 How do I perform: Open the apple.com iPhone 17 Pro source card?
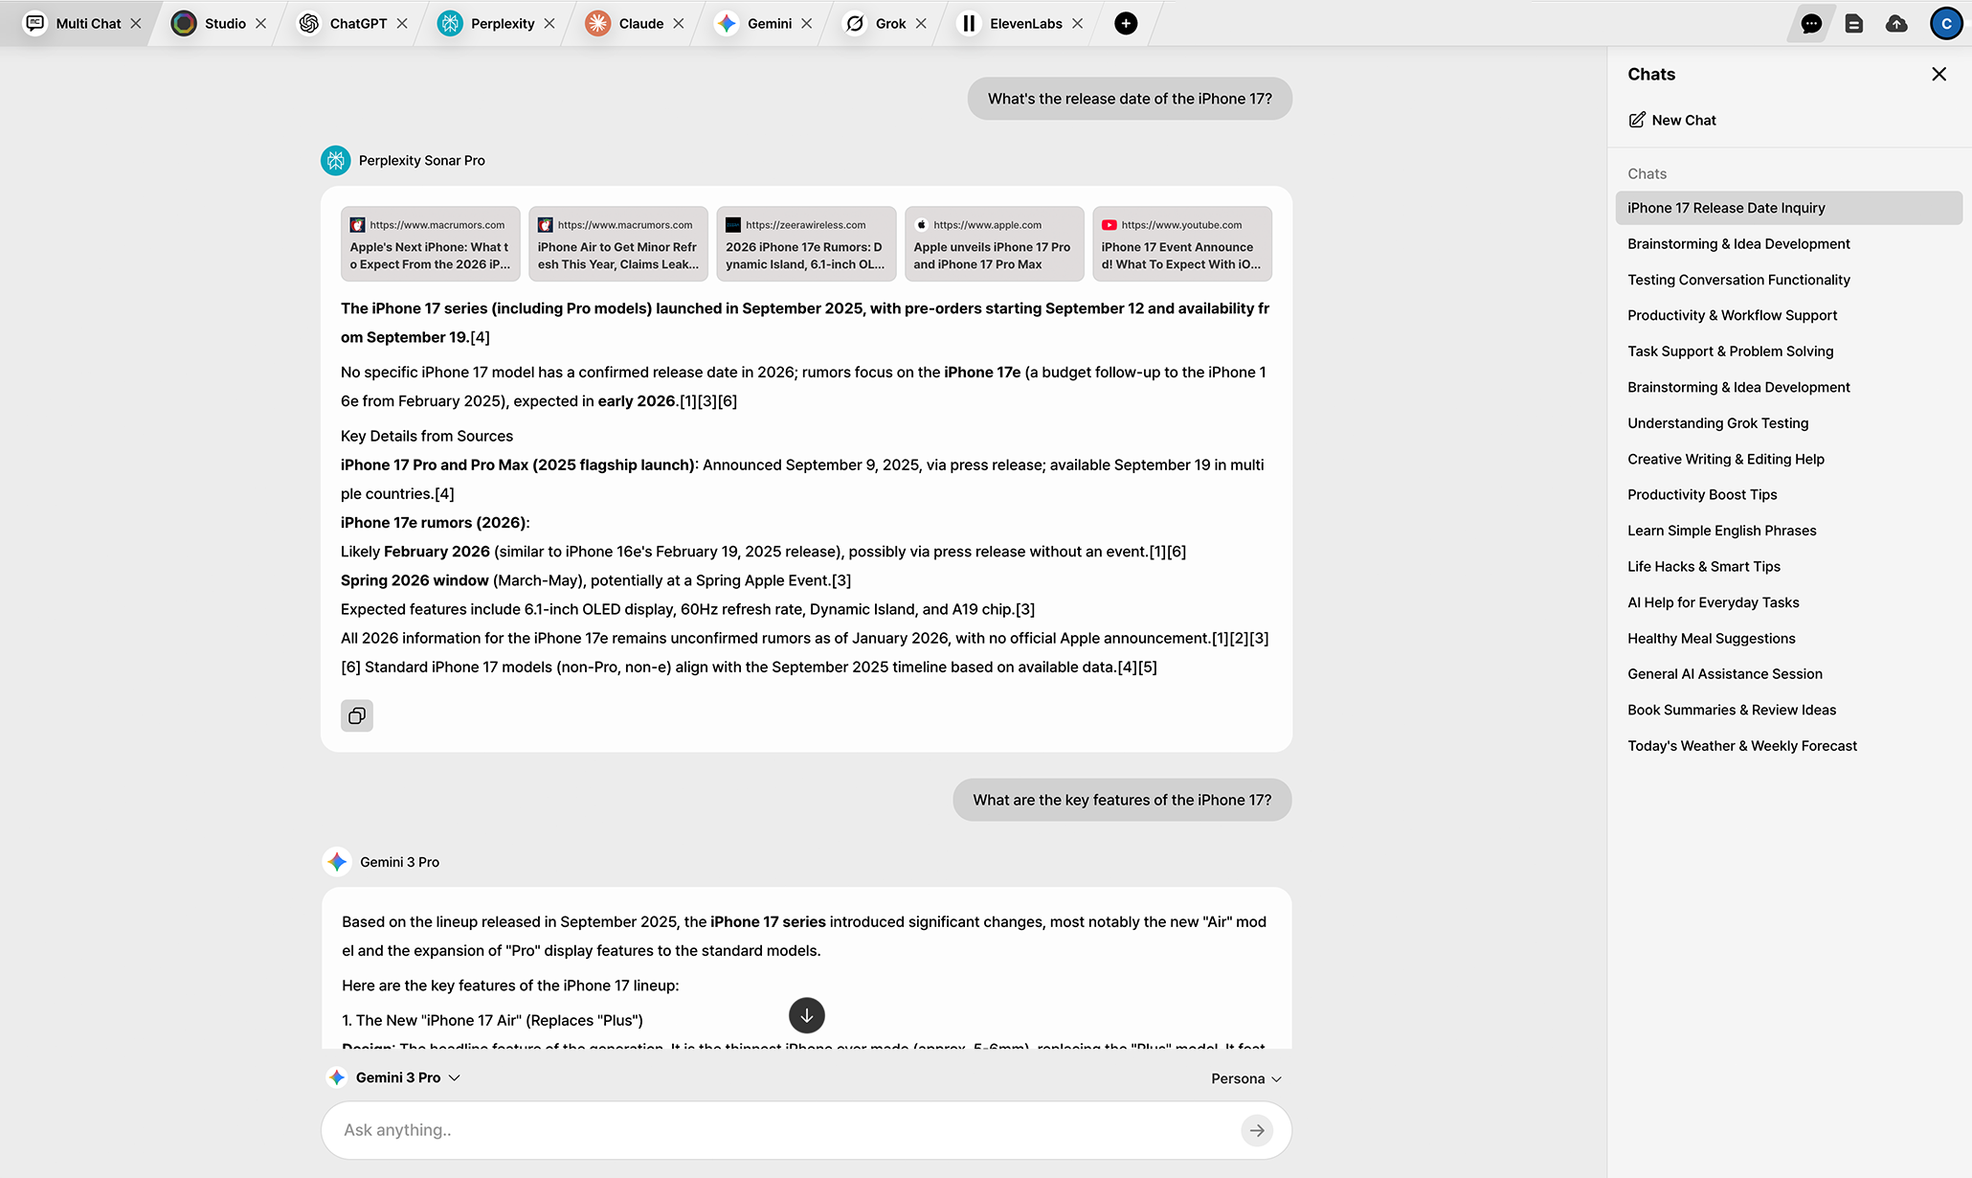(994, 244)
